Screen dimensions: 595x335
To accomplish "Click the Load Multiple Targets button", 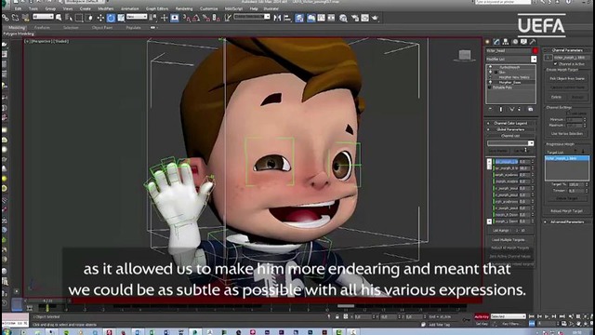I will click(509, 240).
